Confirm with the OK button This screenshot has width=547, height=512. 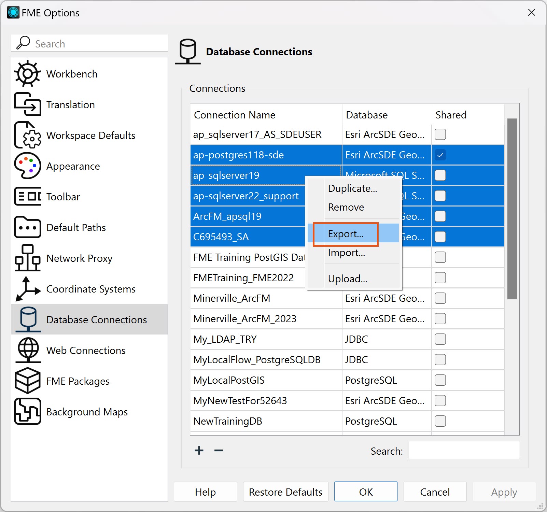(x=366, y=492)
